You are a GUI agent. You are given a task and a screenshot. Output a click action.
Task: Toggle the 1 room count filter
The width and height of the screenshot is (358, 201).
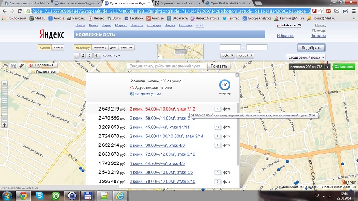click(x=77, y=56)
